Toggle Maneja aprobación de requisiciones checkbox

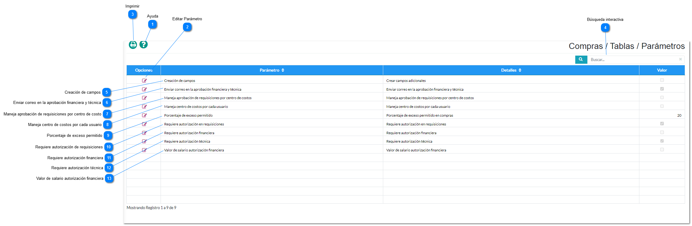pyautogui.click(x=662, y=98)
